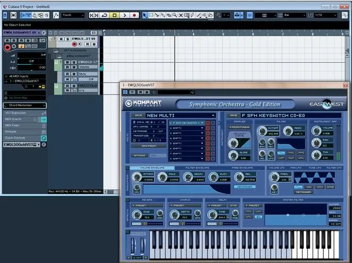Select the Mute X tool

pos(181,15)
